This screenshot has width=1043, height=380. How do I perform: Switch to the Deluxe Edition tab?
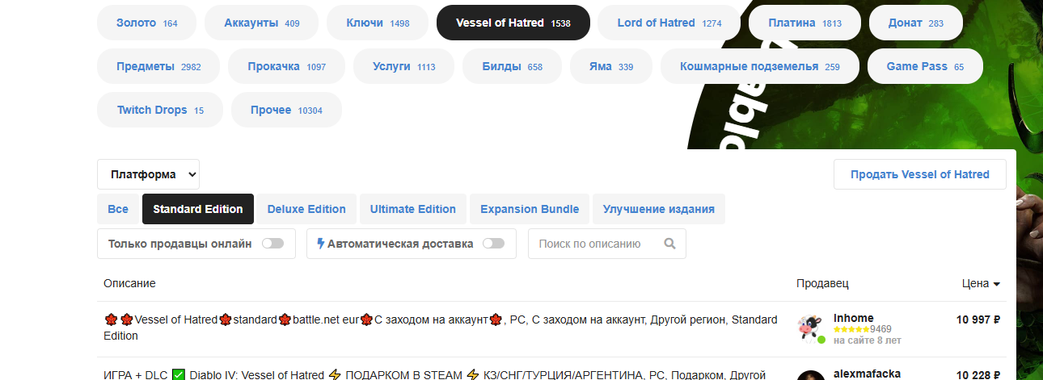tap(306, 209)
